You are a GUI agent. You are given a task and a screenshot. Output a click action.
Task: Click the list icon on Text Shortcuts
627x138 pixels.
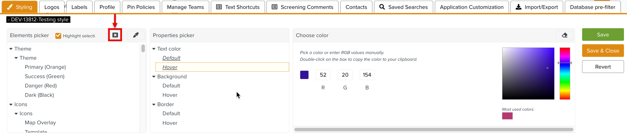219,7
